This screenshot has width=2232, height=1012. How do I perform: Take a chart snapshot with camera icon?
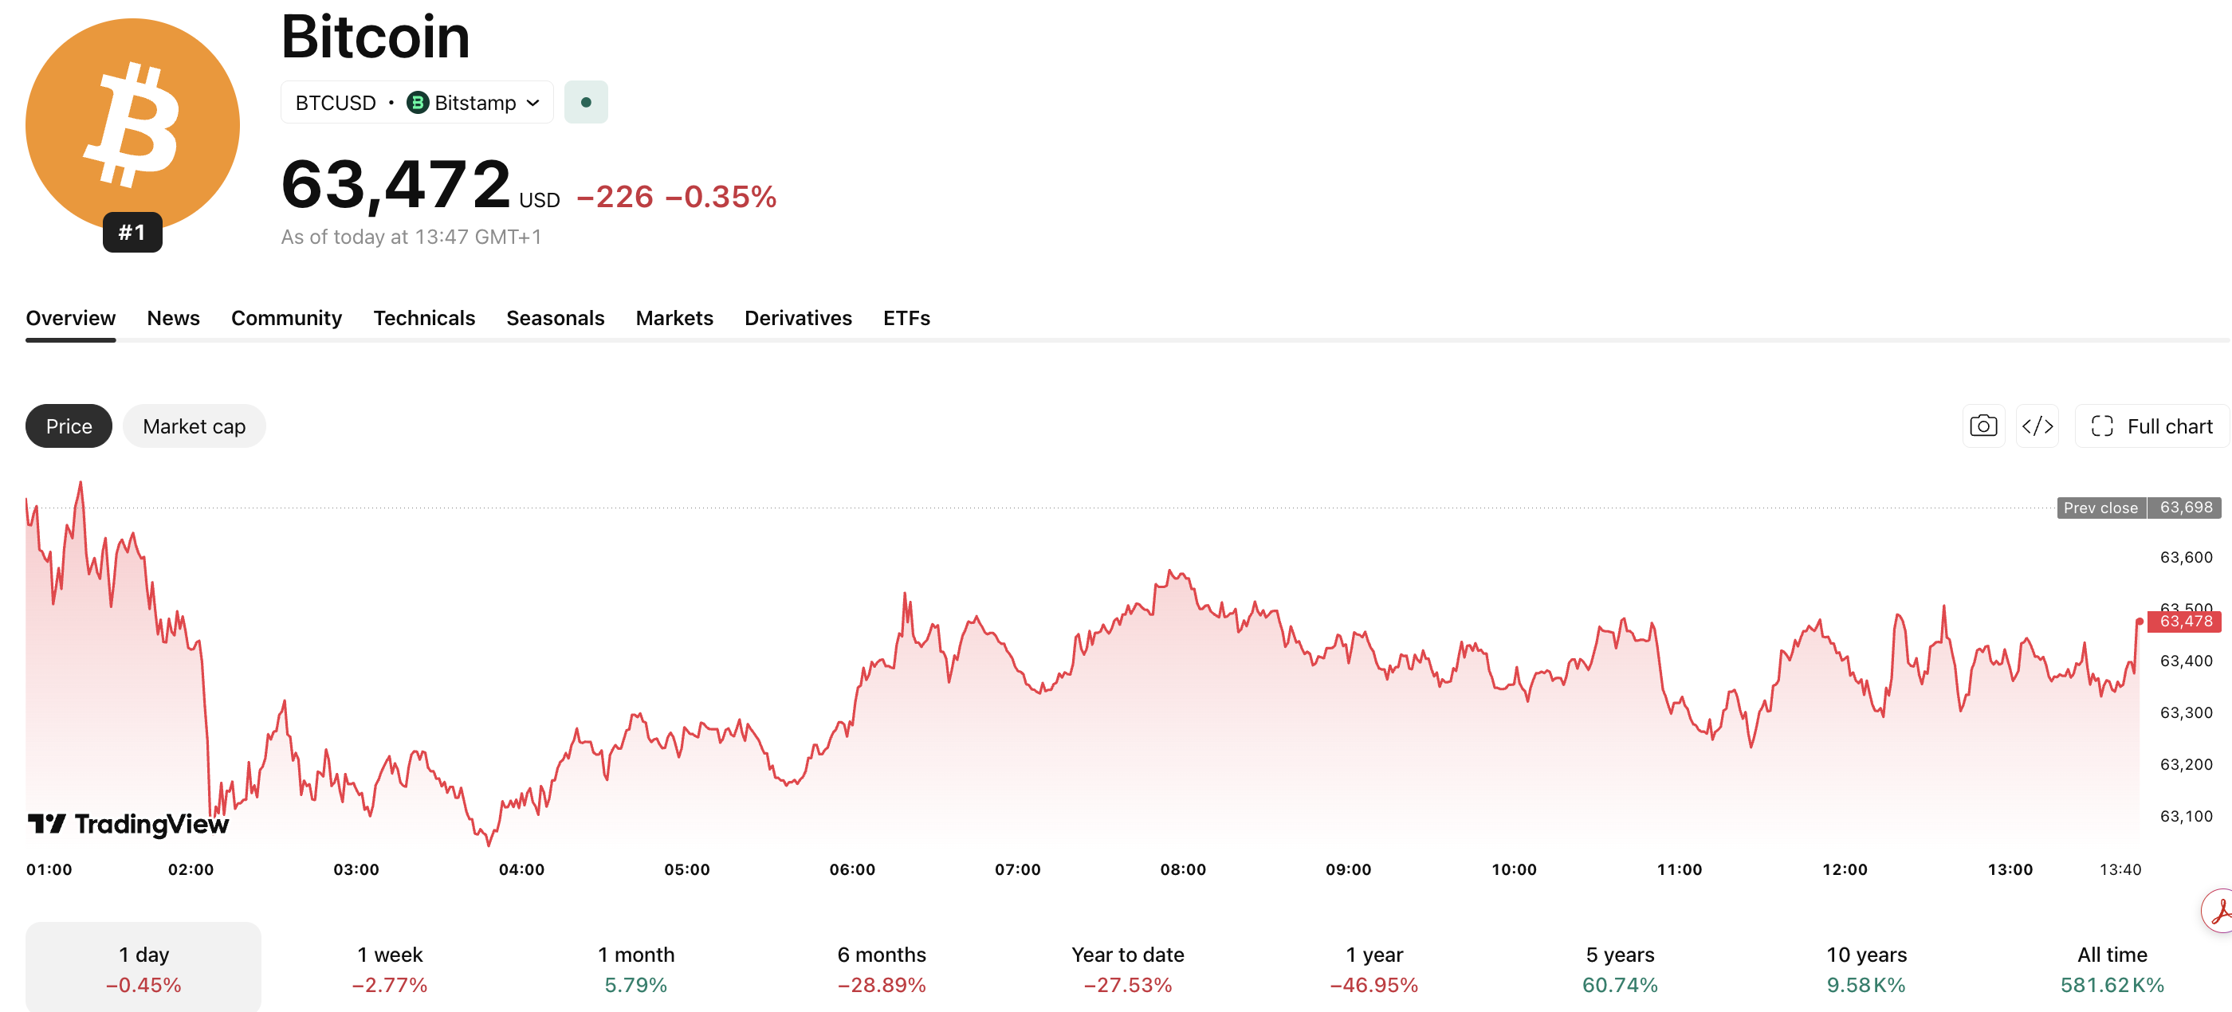1983,426
